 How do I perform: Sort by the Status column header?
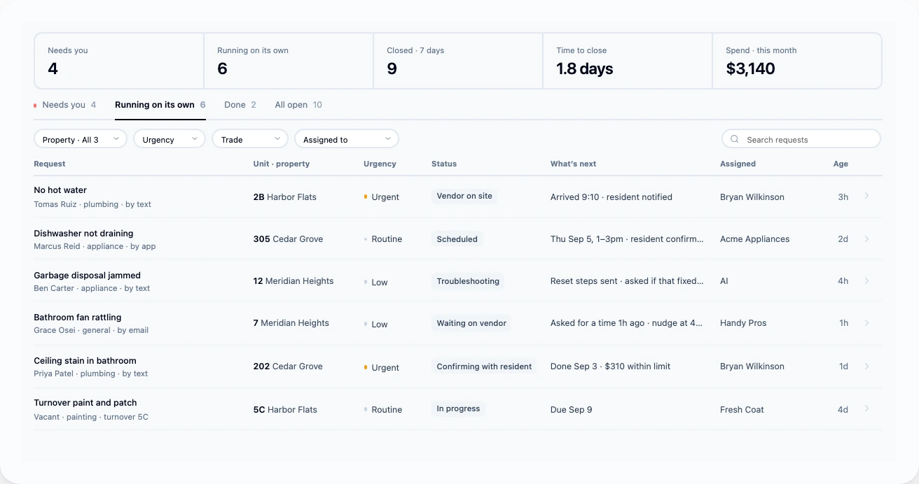[x=444, y=164]
